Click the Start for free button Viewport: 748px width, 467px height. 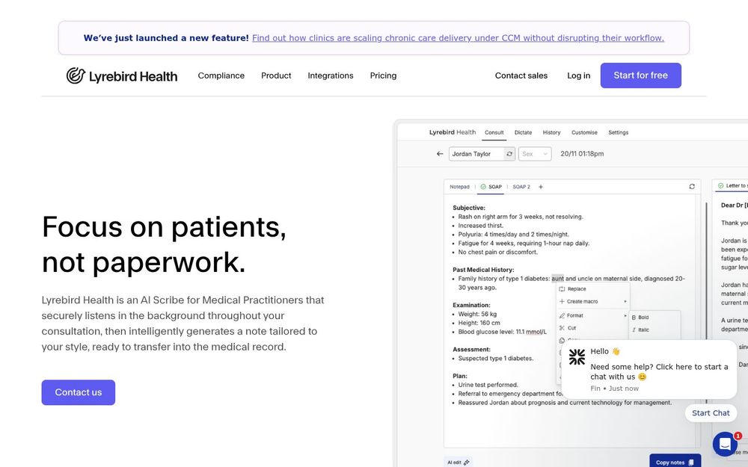tap(640, 75)
